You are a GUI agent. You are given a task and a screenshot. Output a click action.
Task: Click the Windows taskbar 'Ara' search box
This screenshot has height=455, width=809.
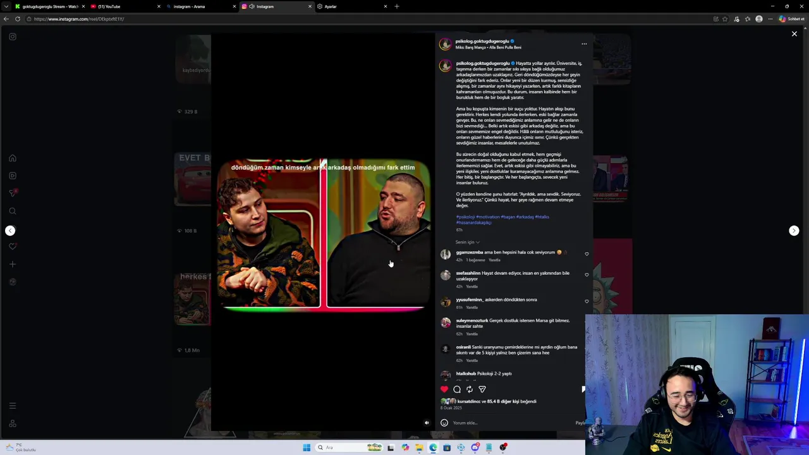point(350,447)
